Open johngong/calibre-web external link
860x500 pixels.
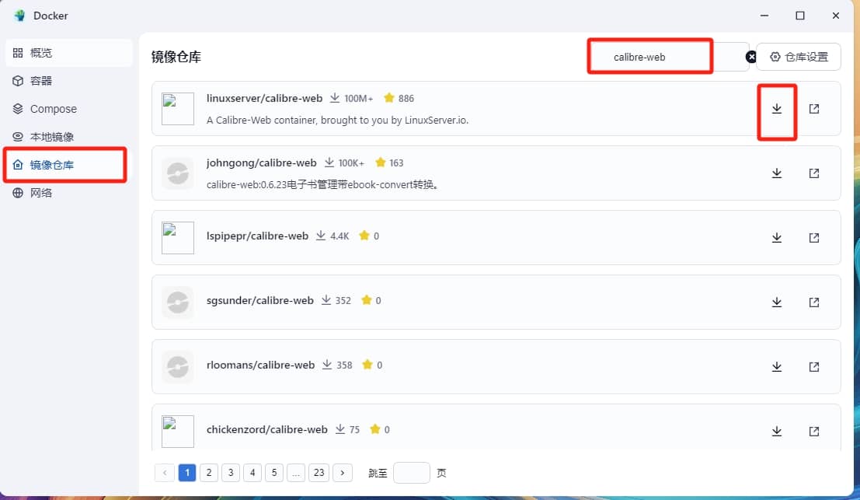[x=814, y=173]
